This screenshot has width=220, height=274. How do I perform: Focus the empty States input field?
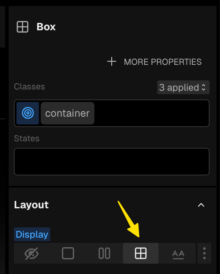click(x=112, y=162)
